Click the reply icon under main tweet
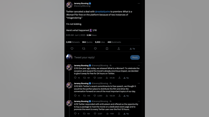Screen dimensions: 209x117 point(72,49)
